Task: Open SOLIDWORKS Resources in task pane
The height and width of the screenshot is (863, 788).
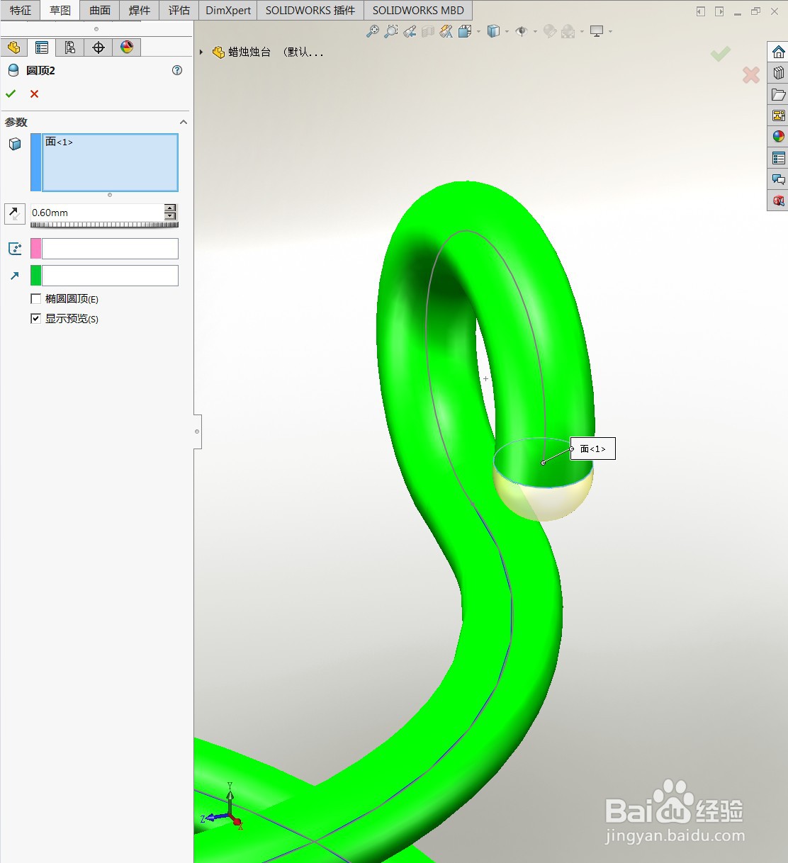Action: click(779, 52)
